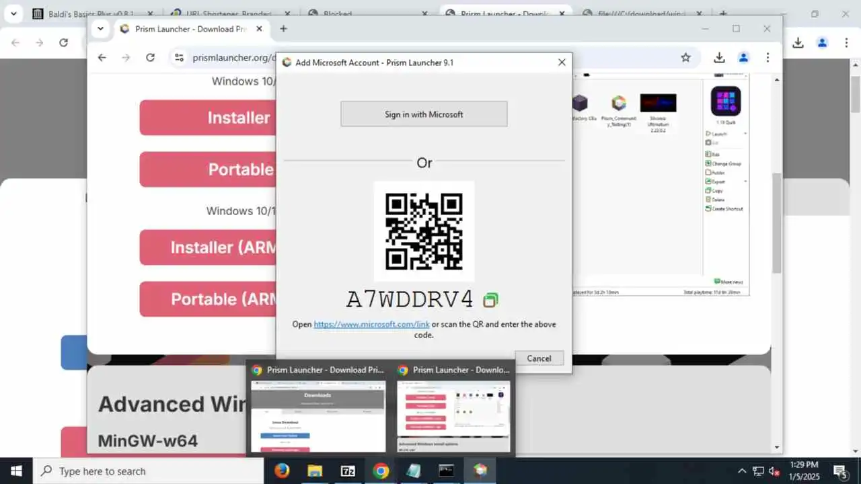Image resolution: width=861 pixels, height=484 pixels.
Task: Open the Prism Launcher - Download Pri... taskbar preview
Action: [x=319, y=408]
